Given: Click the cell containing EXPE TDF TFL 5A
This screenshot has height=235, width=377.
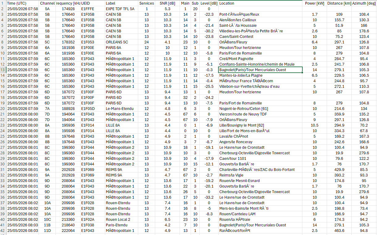Looking at the screenshot, I should tap(121, 9).
